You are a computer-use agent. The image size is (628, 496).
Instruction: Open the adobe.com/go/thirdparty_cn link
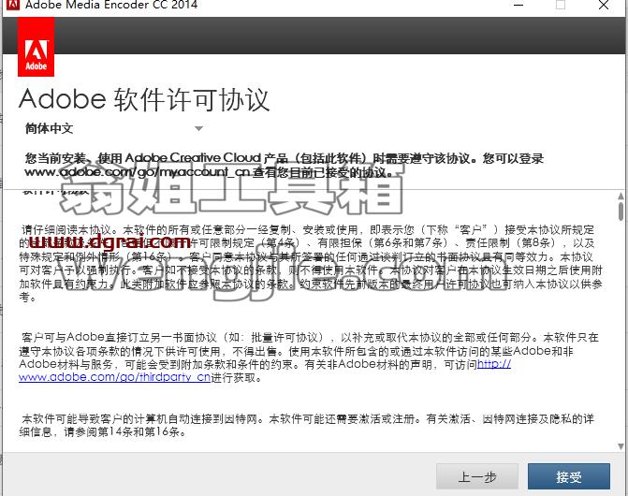[x=114, y=377]
